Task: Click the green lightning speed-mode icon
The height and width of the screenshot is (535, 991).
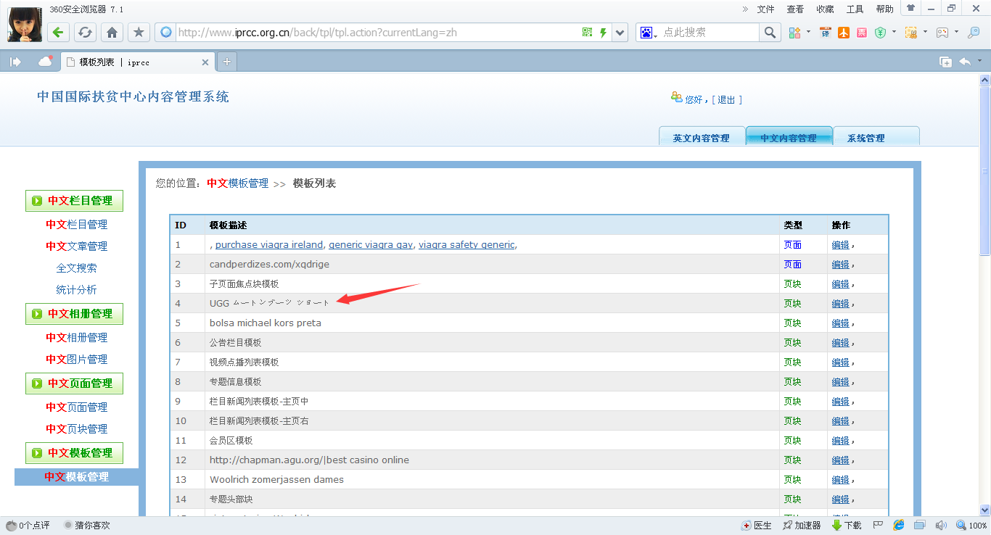Action: click(x=603, y=33)
